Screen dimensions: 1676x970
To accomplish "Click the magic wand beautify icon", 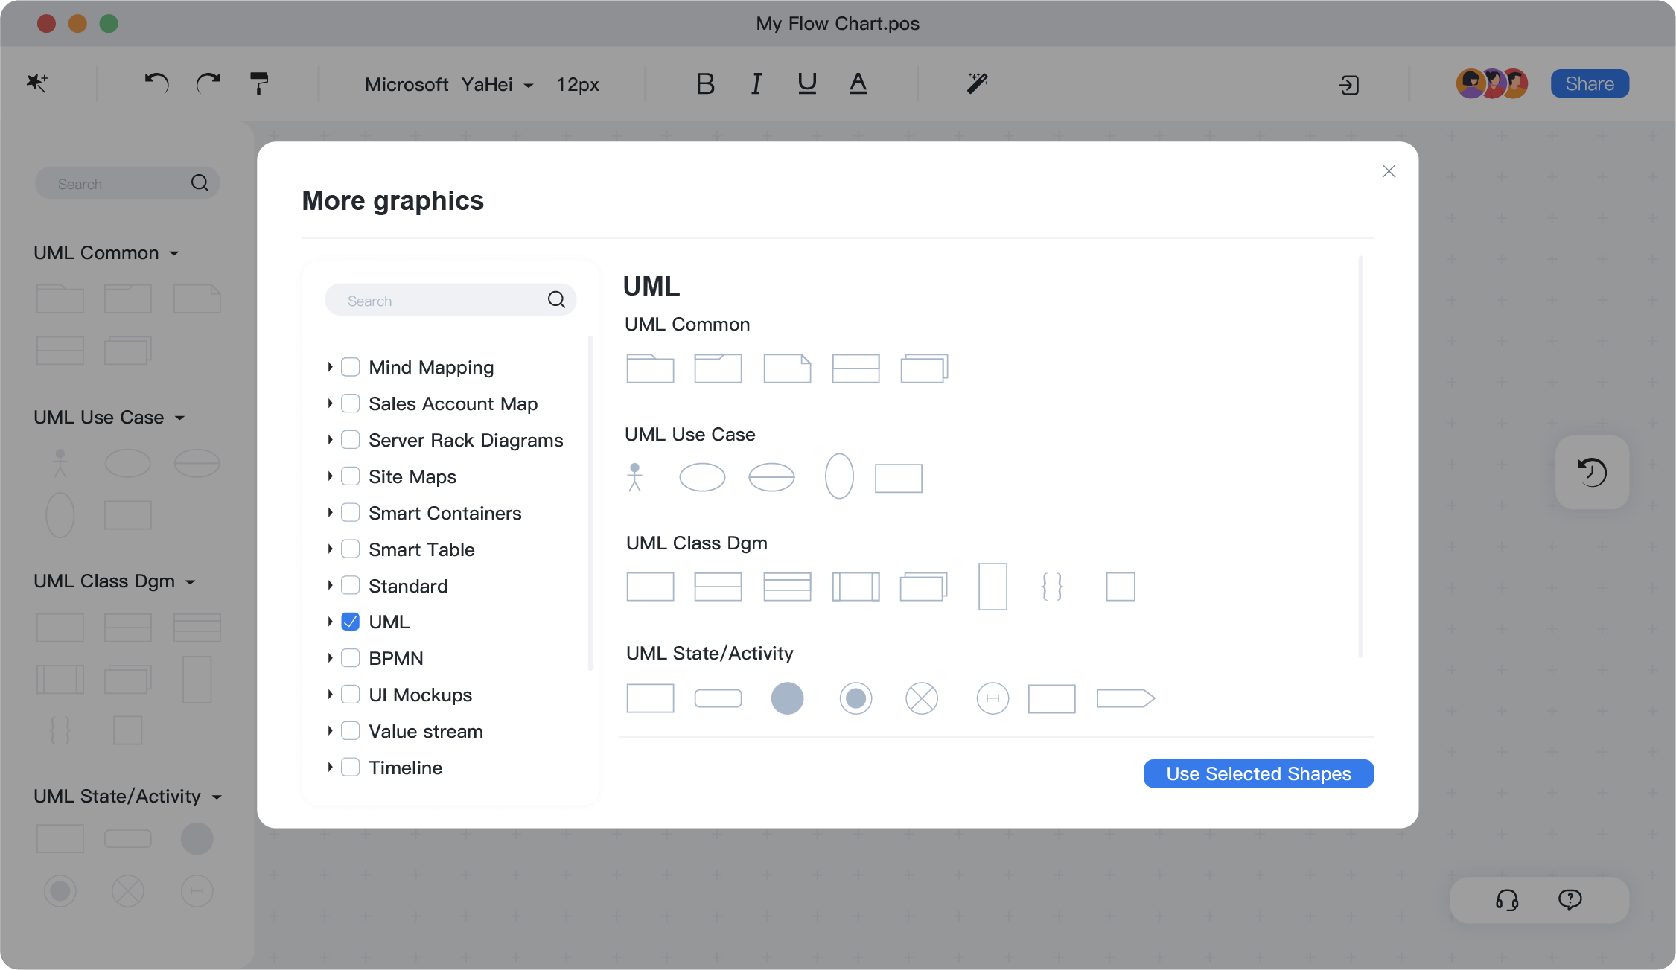I will 977,83.
